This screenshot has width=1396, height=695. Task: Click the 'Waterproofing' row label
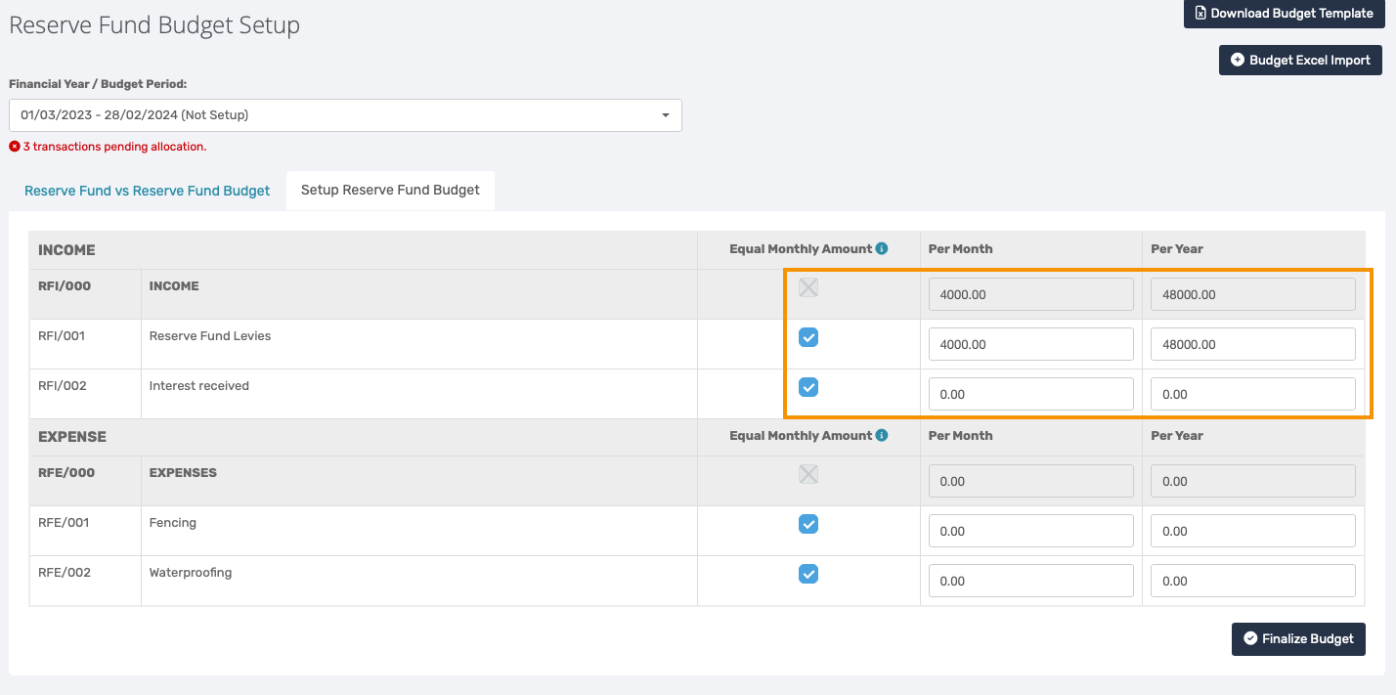click(191, 573)
